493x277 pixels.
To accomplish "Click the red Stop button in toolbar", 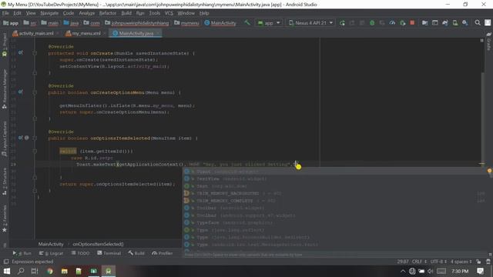I will [412, 22].
